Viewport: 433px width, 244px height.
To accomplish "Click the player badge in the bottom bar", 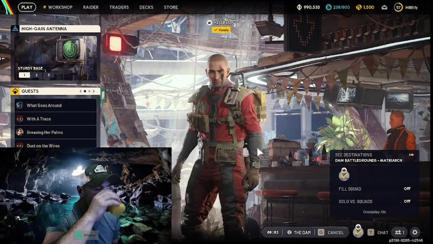I will click(x=358, y=231).
